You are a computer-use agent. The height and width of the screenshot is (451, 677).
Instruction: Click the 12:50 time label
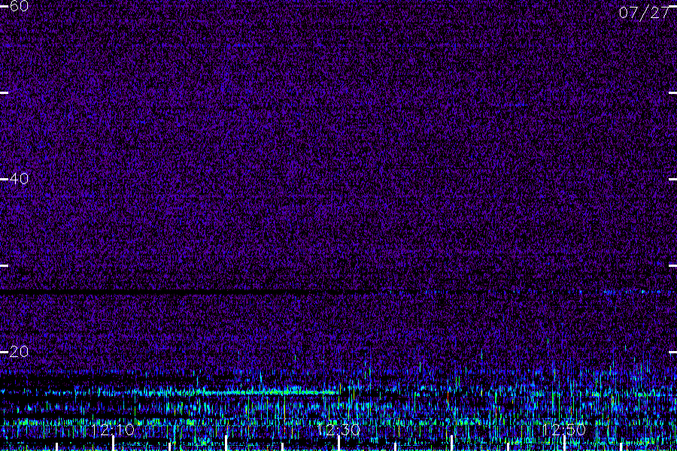(x=564, y=430)
